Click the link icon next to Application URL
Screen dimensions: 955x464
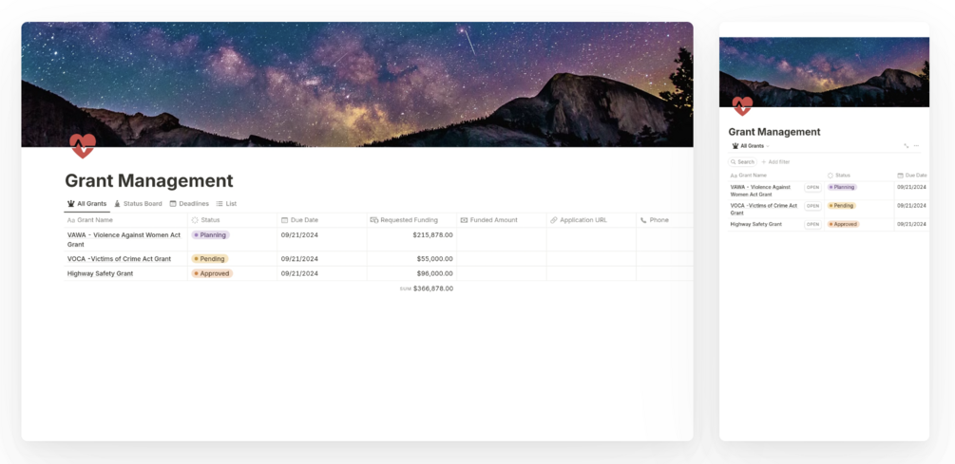(x=554, y=220)
